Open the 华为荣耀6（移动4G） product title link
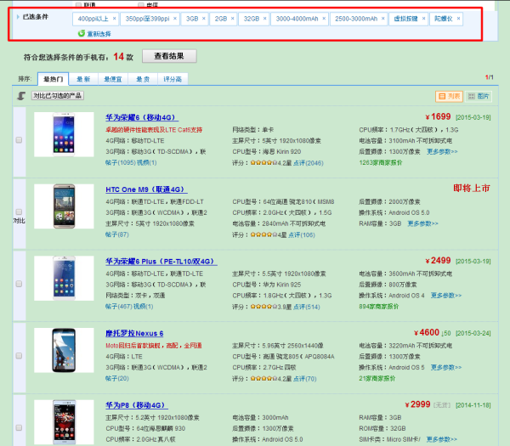This screenshot has height=446, width=510. pos(142,117)
